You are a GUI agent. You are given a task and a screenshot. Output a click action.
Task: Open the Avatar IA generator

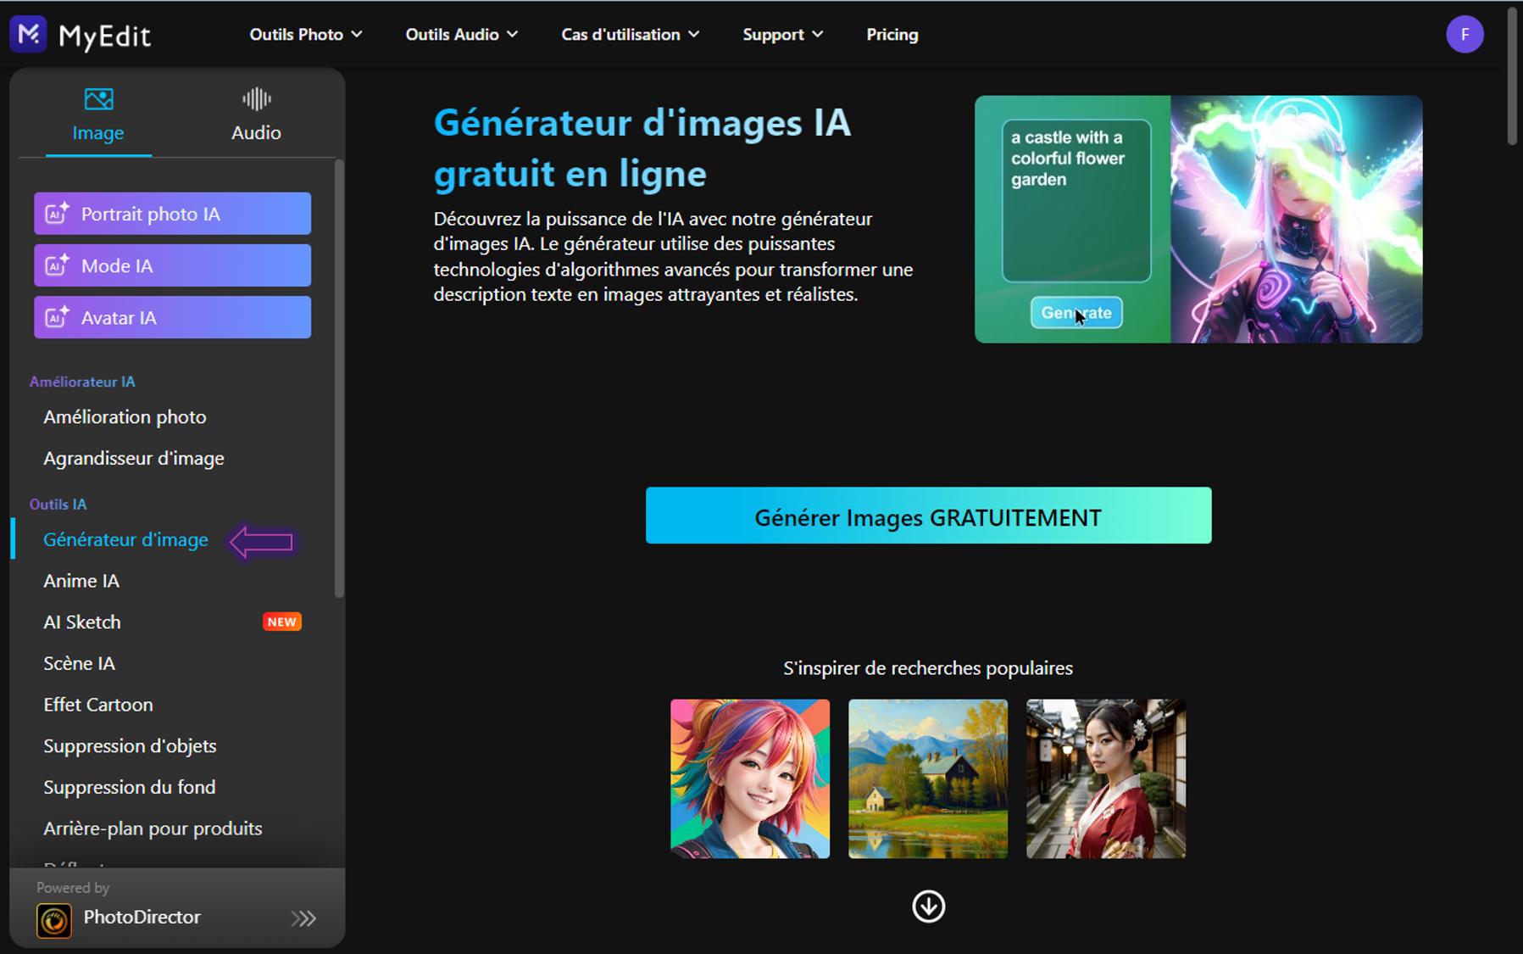pyautogui.click(x=171, y=317)
